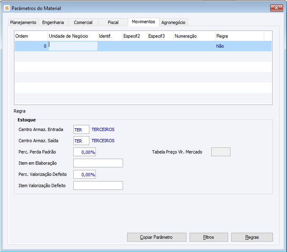The height and width of the screenshot is (252, 287).
Task: Open the Agronegócio tab
Action: pyautogui.click(x=173, y=23)
